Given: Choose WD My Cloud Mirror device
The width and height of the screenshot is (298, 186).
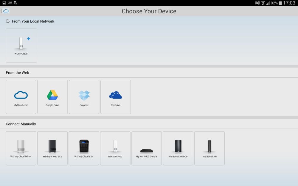Looking at the screenshot, I should [x=21, y=148].
